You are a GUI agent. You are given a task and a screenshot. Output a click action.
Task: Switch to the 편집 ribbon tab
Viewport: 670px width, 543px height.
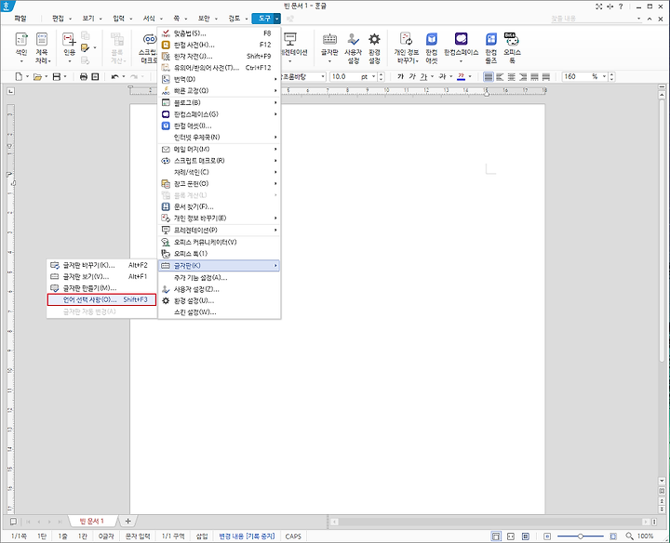pos(58,19)
